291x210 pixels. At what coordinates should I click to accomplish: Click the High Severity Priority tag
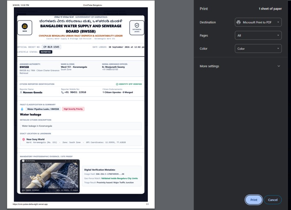tap(73, 109)
